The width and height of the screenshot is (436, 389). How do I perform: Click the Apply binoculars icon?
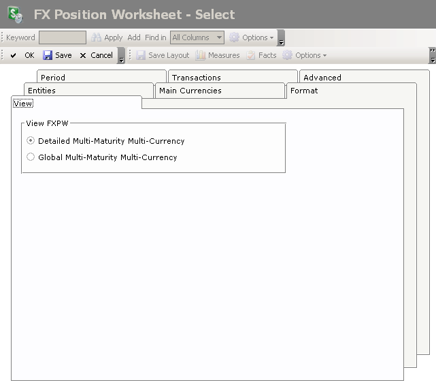tap(97, 37)
